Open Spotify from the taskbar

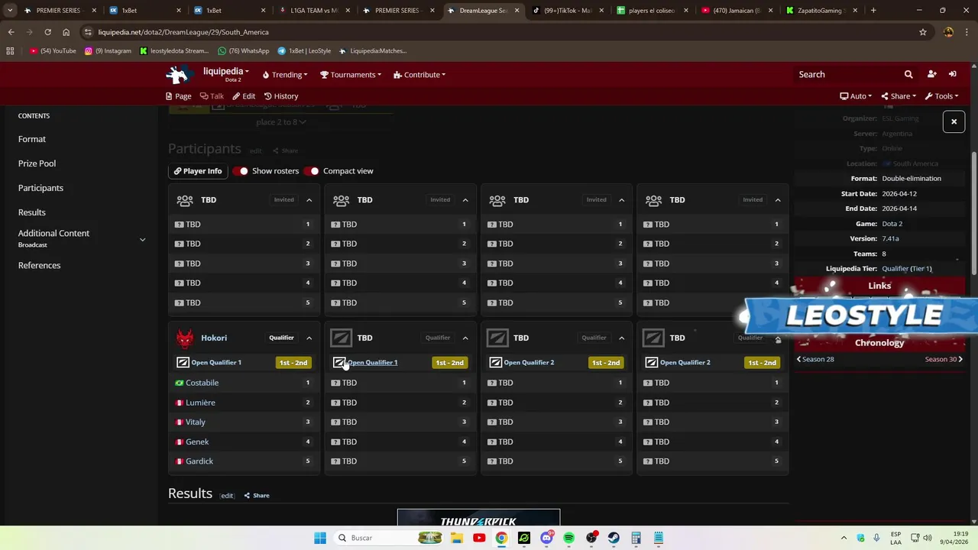point(568,538)
